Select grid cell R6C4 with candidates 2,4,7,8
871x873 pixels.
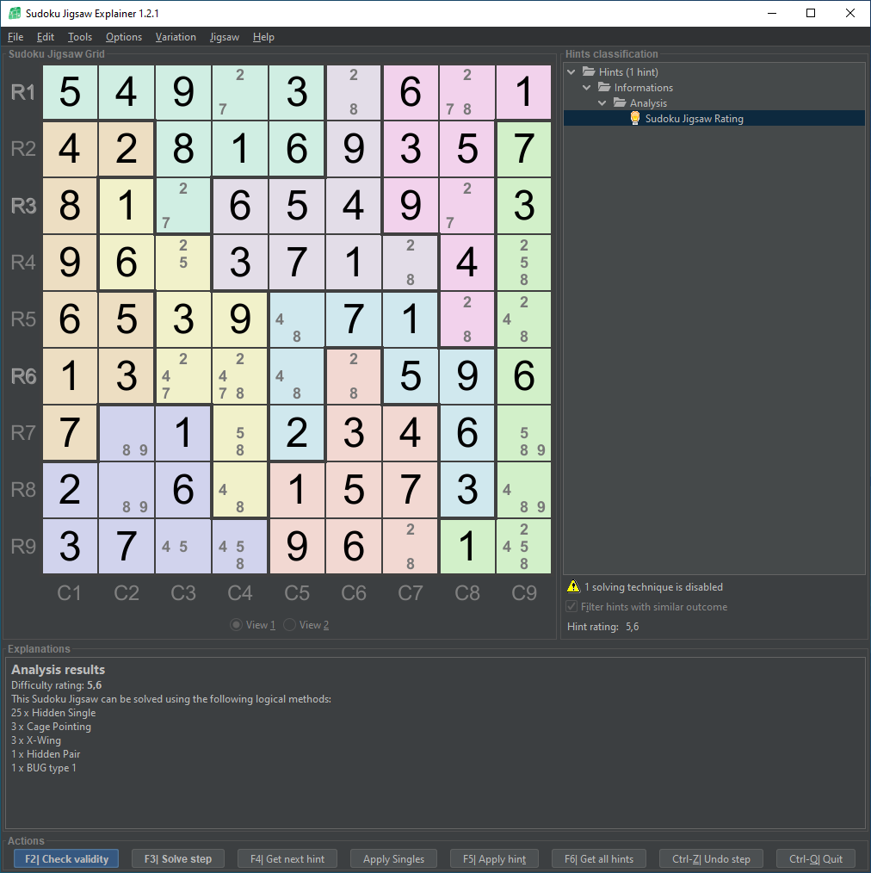tap(240, 376)
